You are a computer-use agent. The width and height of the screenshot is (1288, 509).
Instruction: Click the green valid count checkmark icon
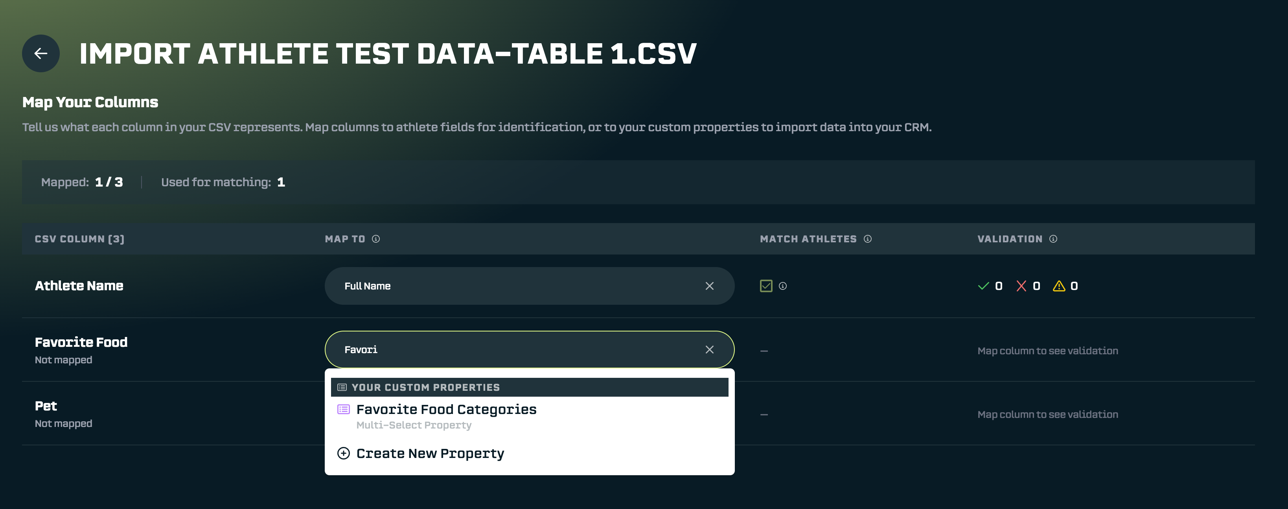pos(983,286)
